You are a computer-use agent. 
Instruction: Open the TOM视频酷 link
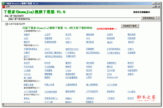click(x=49, y=67)
